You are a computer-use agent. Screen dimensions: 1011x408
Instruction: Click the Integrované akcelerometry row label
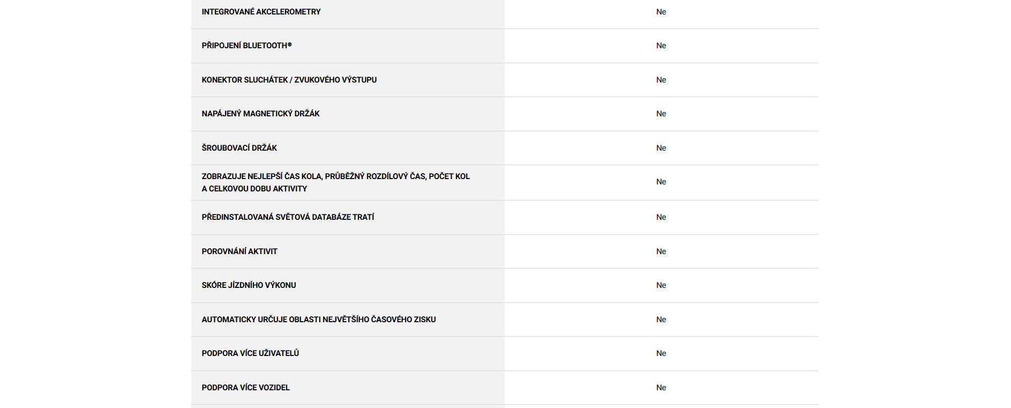pyautogui.click(x=261, y=12)
